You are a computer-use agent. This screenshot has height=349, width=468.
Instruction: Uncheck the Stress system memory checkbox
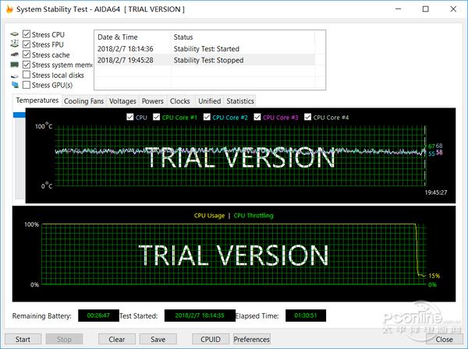click(x=27, y=65)
